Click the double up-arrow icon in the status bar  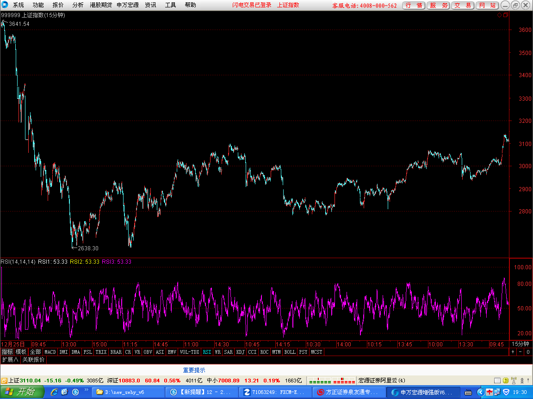pyautogui.click(x=522, y=381)
